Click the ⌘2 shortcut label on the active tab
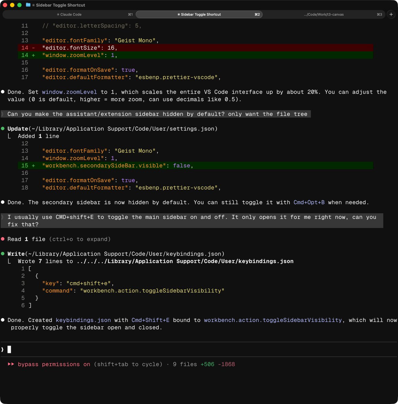This screenshot has height=404, width=398. click(257, 14)
